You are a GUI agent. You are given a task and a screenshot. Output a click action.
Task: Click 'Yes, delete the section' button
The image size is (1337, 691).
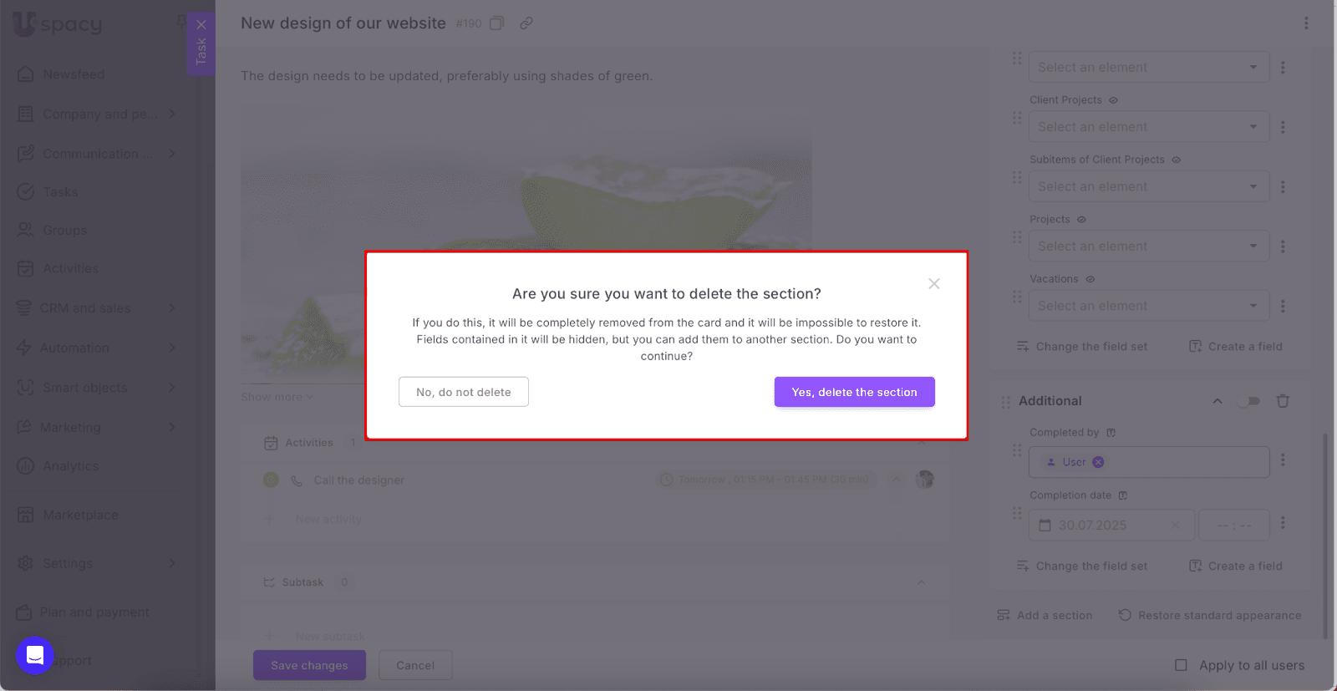point(854,392)
